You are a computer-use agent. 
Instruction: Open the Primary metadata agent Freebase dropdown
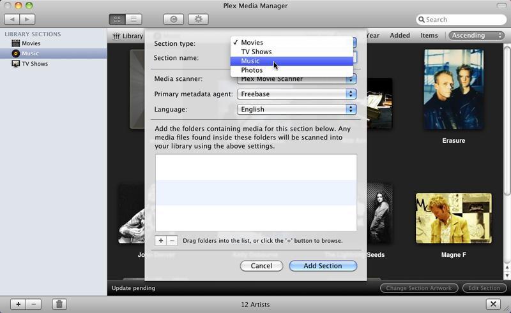tap(296, 94)
